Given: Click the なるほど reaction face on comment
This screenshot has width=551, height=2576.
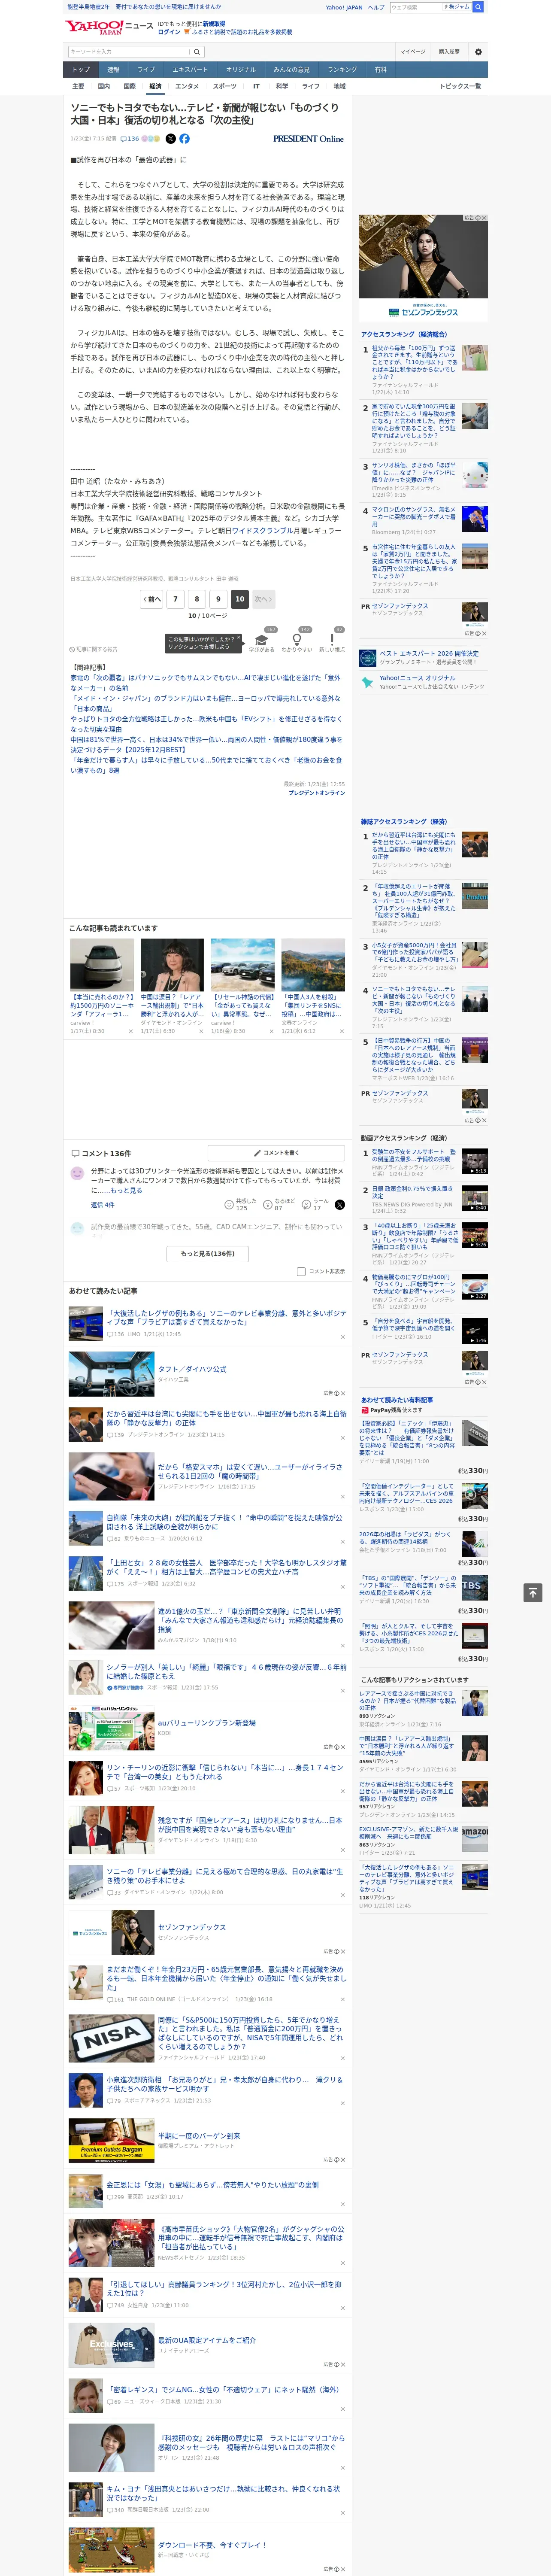Looking at the screenshot, I should (x=268, y=1205).
